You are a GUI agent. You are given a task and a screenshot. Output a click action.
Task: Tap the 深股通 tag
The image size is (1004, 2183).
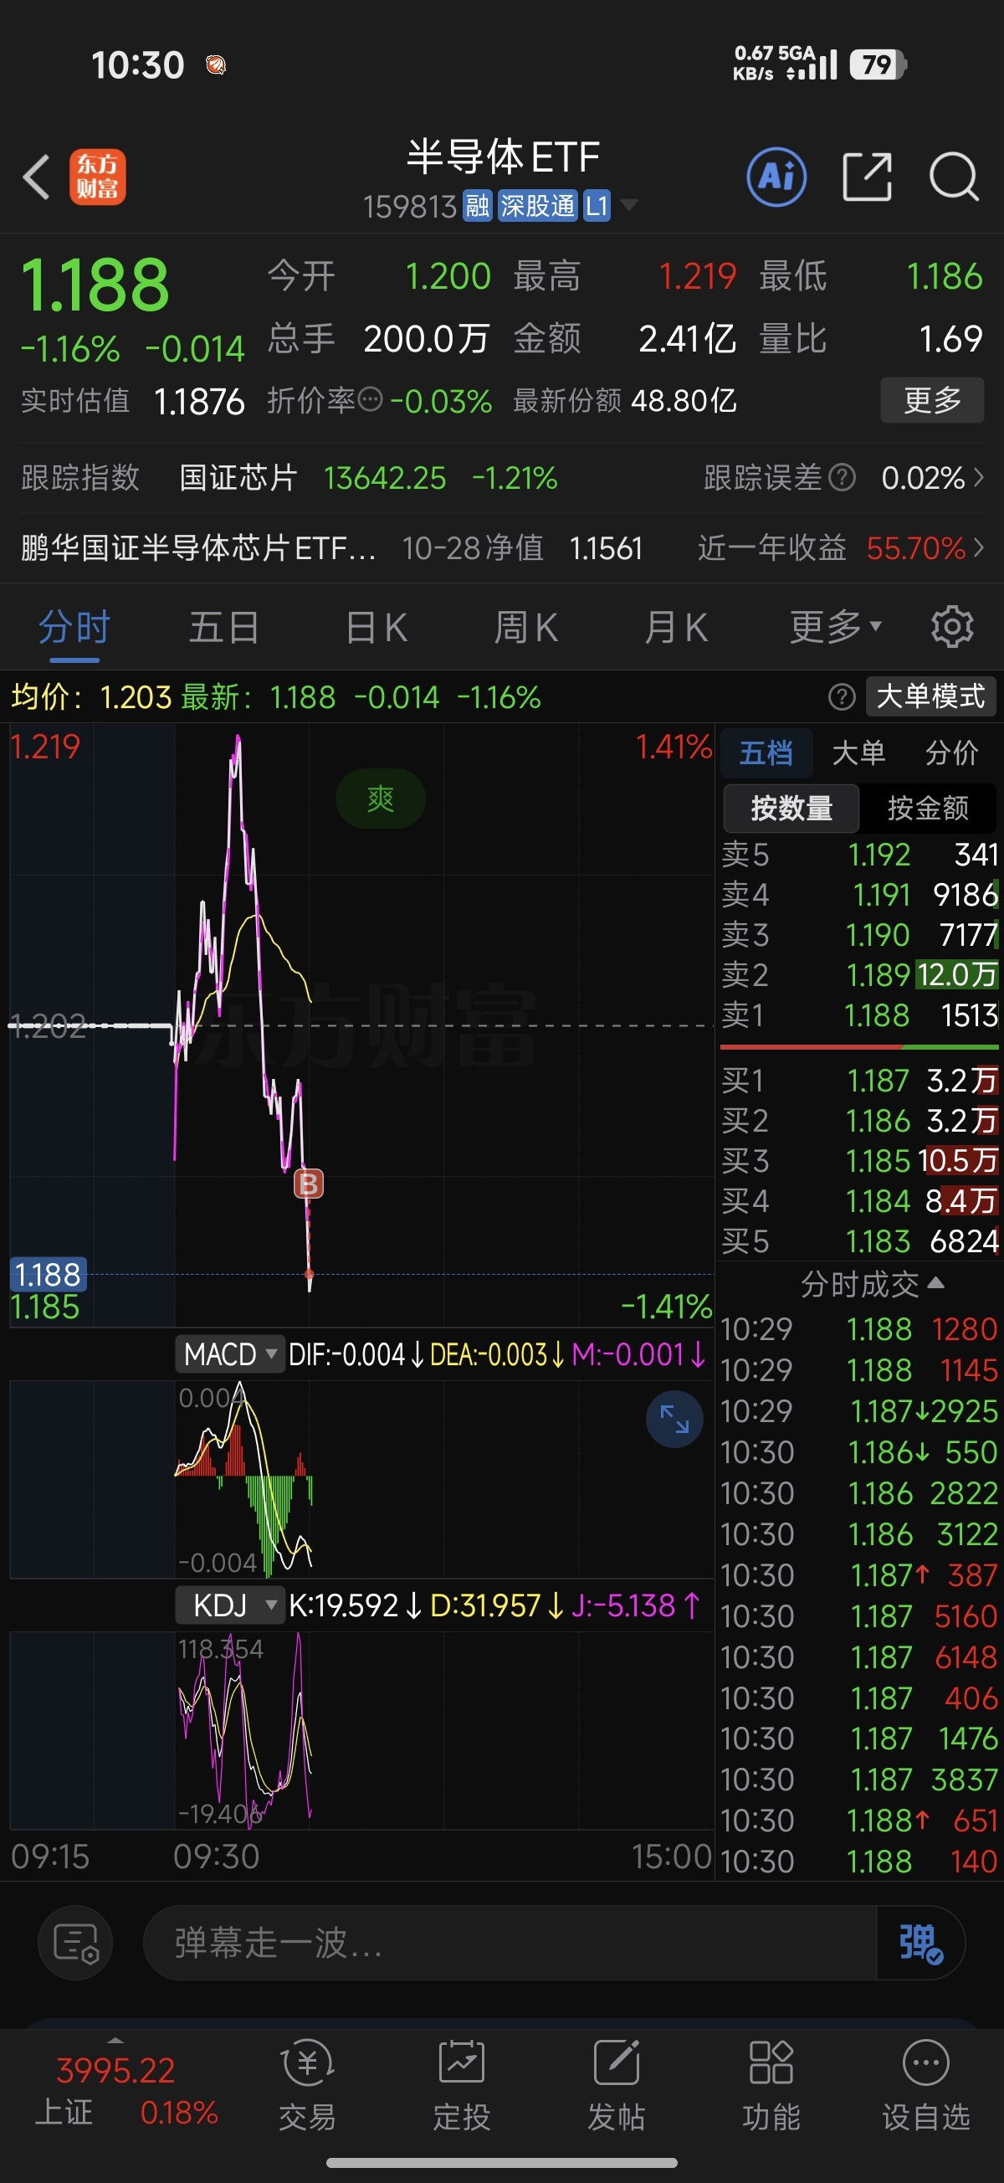tap(537, 205)
